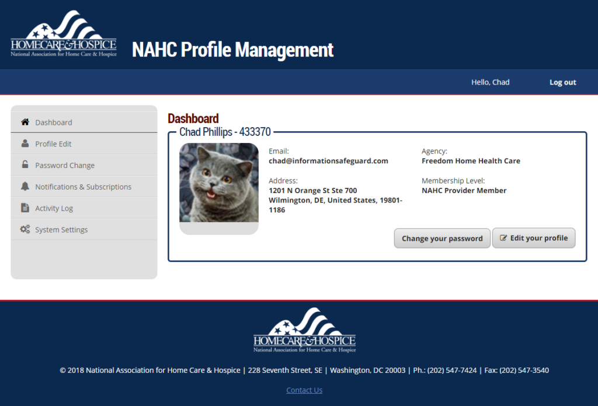The height and width of the screenshot is (406, 598).
Task: Click the gears icon beside System Settings
Action: [25, 230]
